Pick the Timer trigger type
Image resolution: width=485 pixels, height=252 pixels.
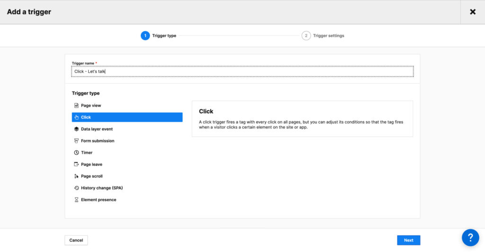pos(87,152)
